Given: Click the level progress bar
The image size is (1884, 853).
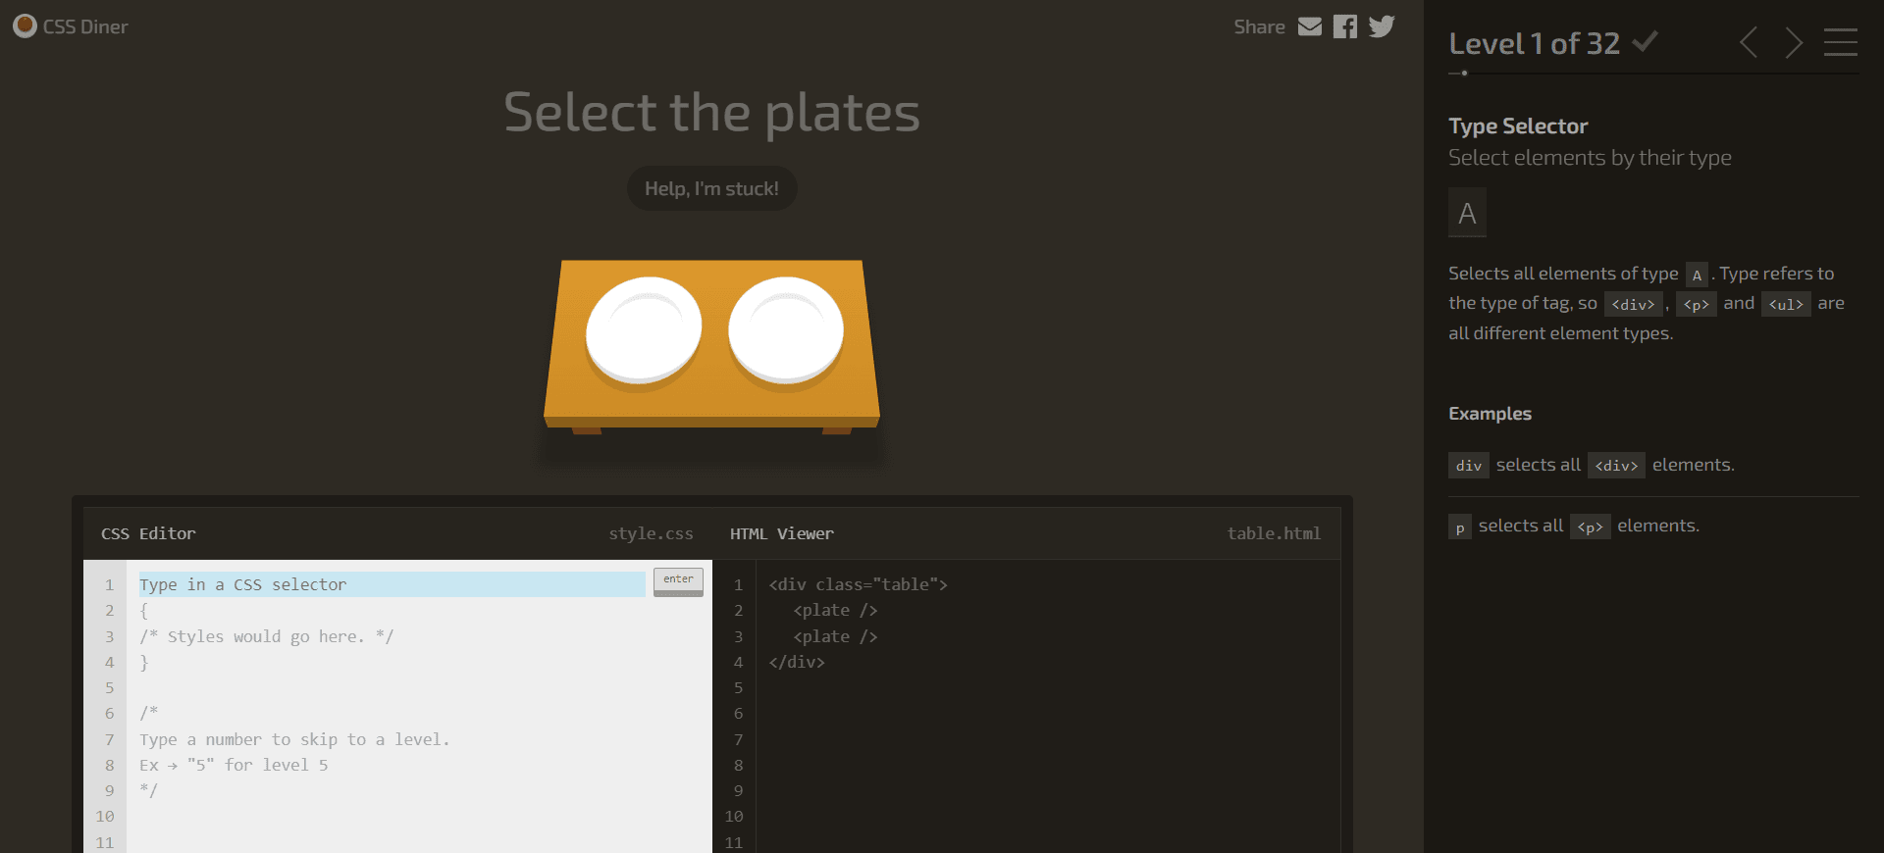Looking at the screenshot, I should click(x=1652, y=74).
